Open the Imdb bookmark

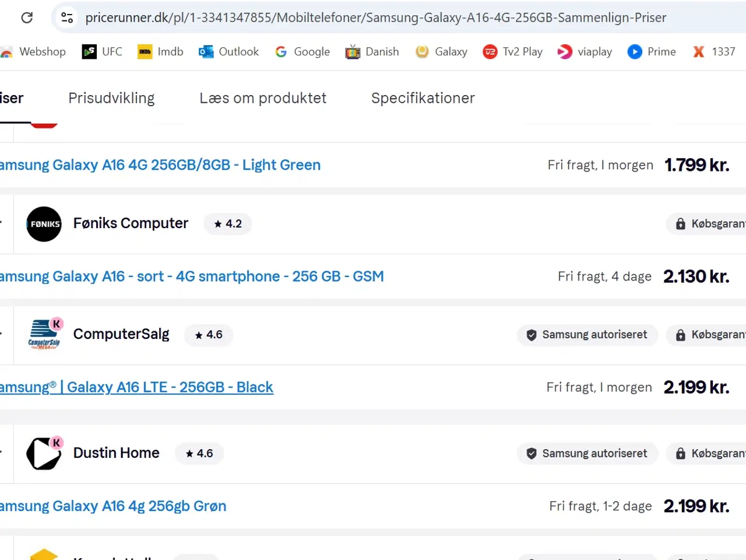tap(160, 51)
